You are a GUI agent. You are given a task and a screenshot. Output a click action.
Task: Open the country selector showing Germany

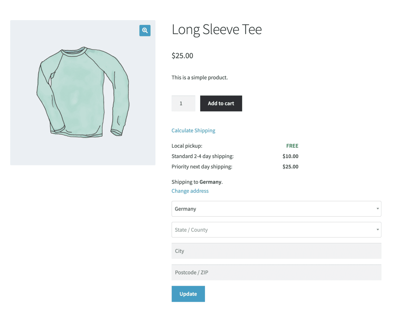click(276, 209)
